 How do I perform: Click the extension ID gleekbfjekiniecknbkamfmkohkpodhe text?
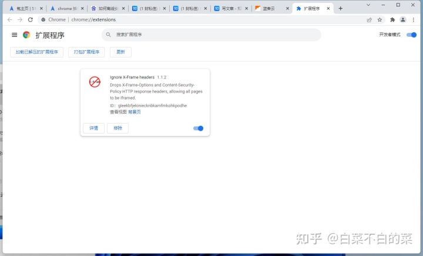coord(152,105)
